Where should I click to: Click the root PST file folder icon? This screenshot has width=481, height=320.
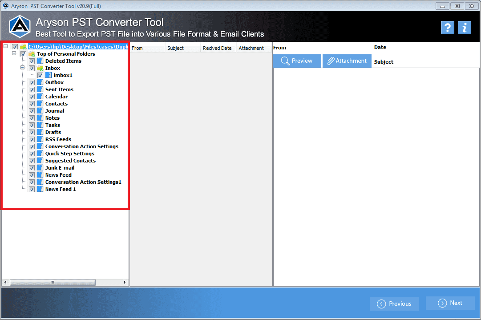coord(23,47)
